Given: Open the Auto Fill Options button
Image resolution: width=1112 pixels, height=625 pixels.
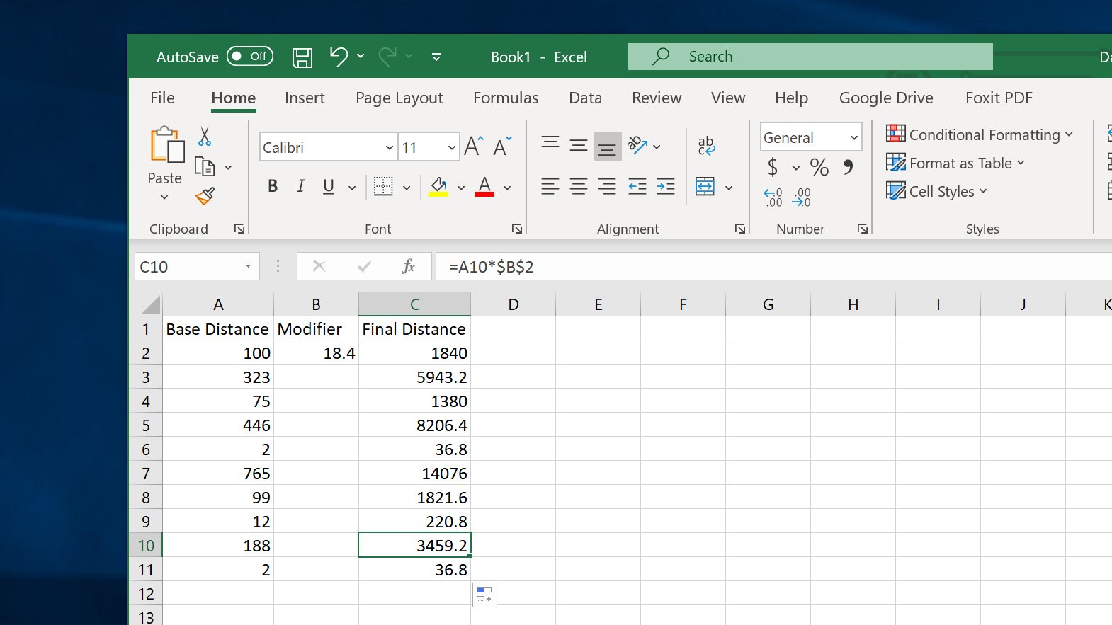Looking at the screenshot, I should [x=484, y=595].
